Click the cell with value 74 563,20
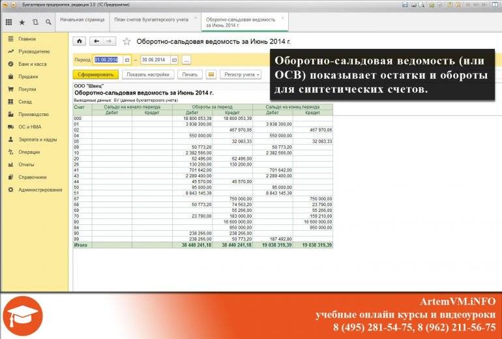The image size is (502, 339). coord(233,205)
